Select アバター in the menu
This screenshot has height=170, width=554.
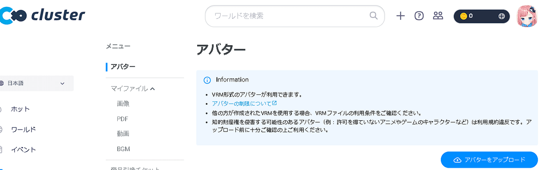[x=123, y=67]
